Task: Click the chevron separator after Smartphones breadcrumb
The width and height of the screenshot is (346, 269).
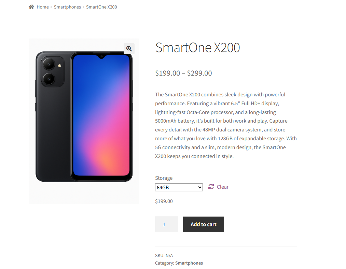Action: (84, 7)
